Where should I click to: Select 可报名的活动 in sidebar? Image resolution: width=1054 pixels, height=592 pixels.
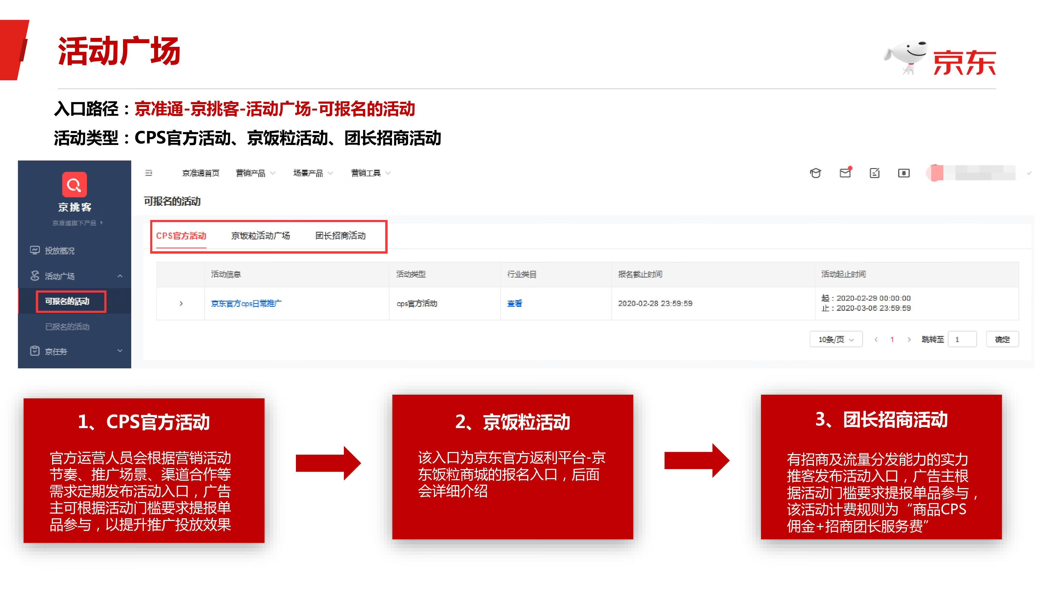[67, 301]
